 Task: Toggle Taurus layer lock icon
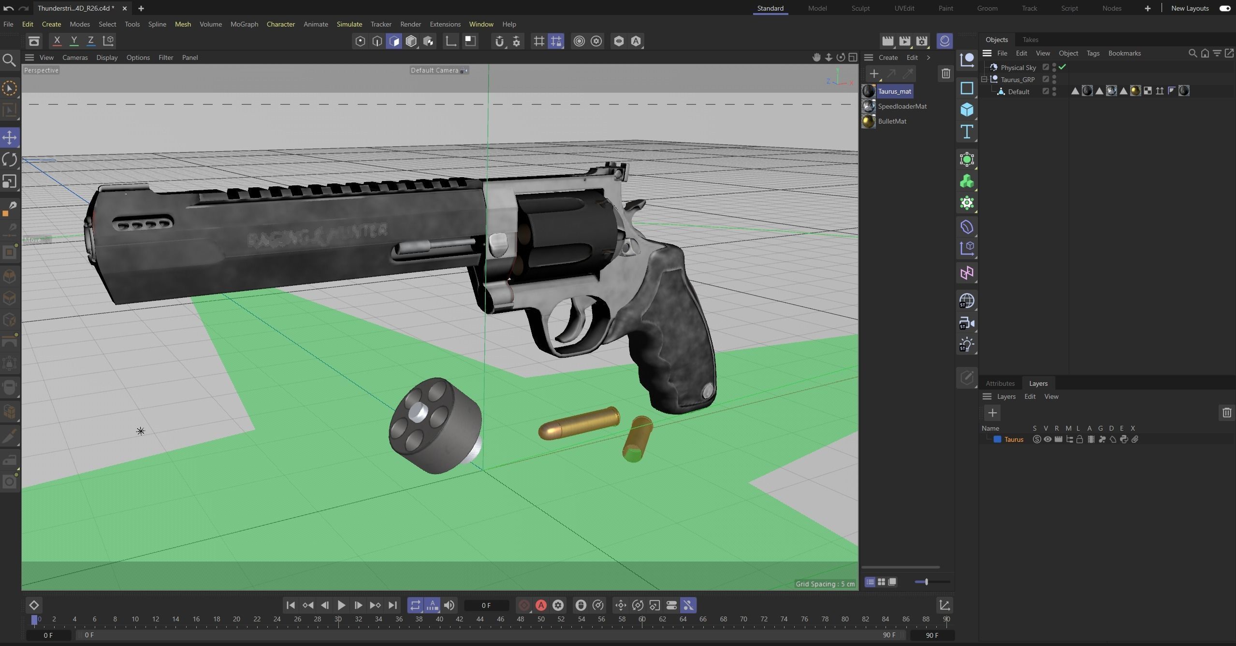[x=1080, y=439]
